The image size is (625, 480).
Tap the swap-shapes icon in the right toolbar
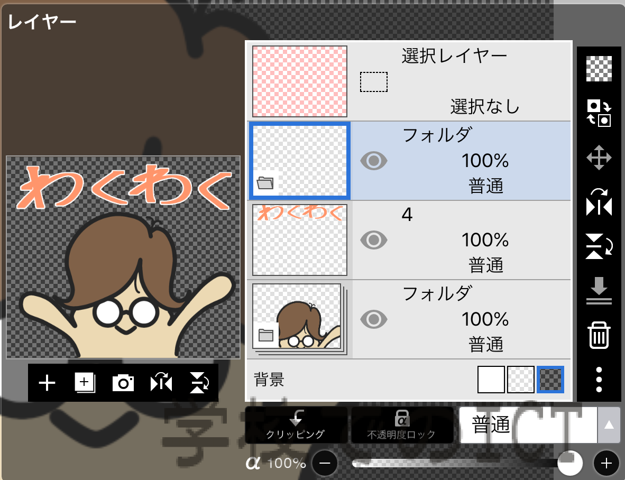click(599, 113)
